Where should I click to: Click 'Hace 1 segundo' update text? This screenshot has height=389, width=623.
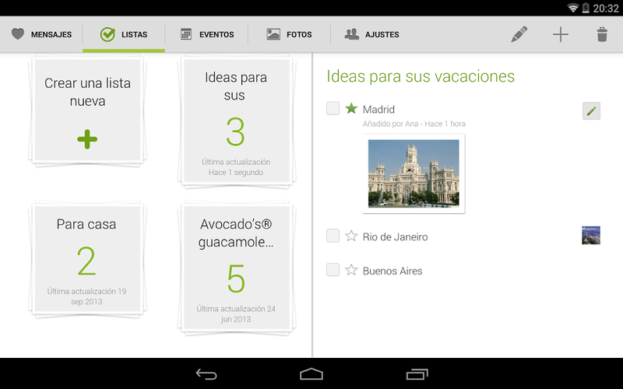[x=236, y=172]
